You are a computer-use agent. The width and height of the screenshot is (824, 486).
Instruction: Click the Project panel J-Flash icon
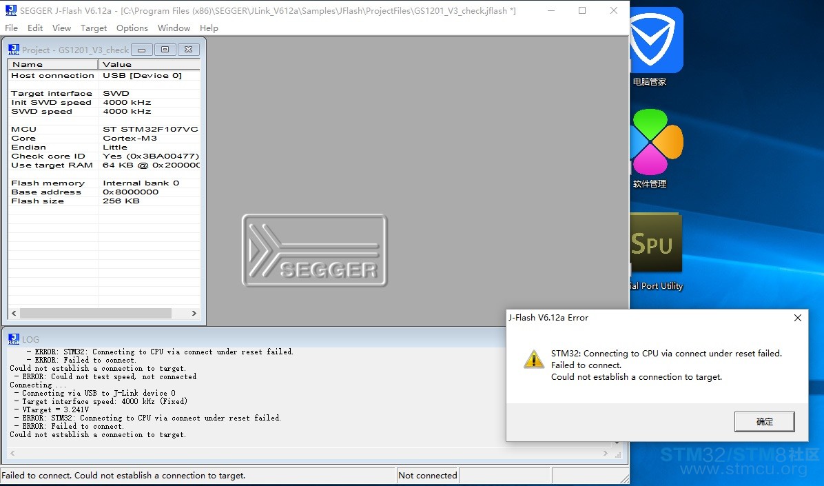coord(14,50)
